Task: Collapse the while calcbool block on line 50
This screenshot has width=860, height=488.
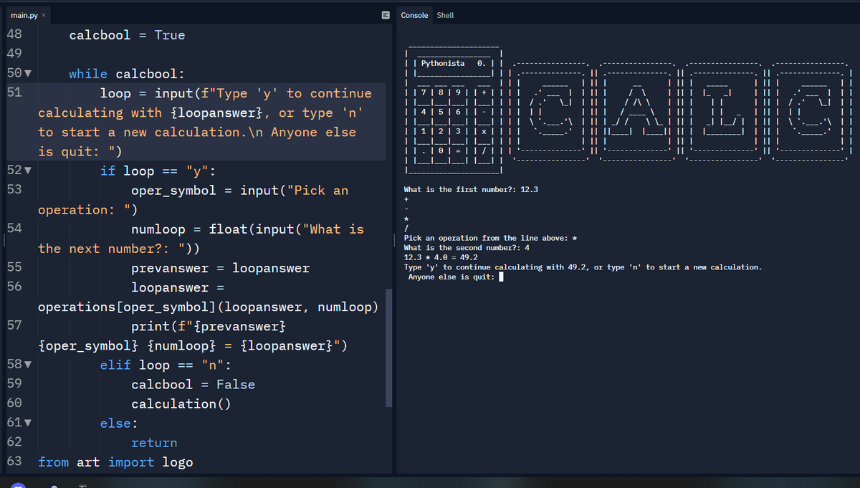Action: [x=28, y=74]
